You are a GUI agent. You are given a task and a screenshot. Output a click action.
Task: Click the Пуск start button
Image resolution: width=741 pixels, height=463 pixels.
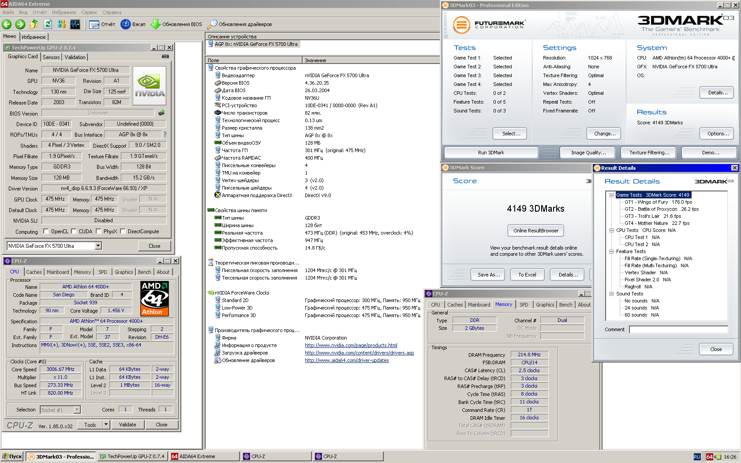[12, 457]
